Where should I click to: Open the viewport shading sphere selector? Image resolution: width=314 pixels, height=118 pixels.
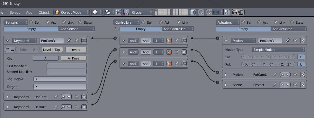click(97, 12)
